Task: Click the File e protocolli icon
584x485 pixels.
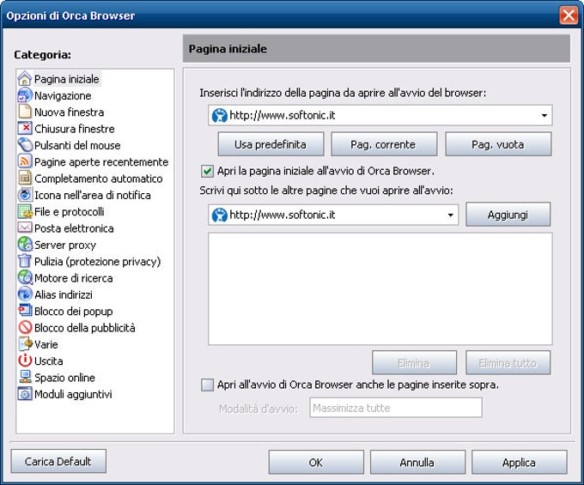Action: (25, 211)
